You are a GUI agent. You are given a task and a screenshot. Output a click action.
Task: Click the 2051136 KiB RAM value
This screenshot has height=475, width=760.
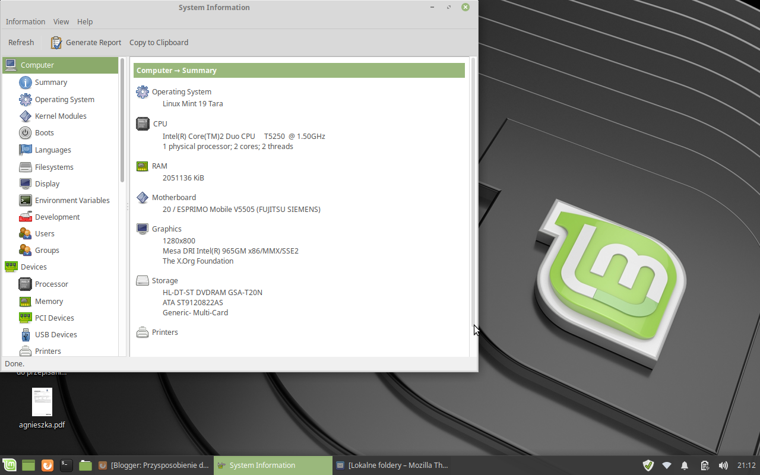183,178
